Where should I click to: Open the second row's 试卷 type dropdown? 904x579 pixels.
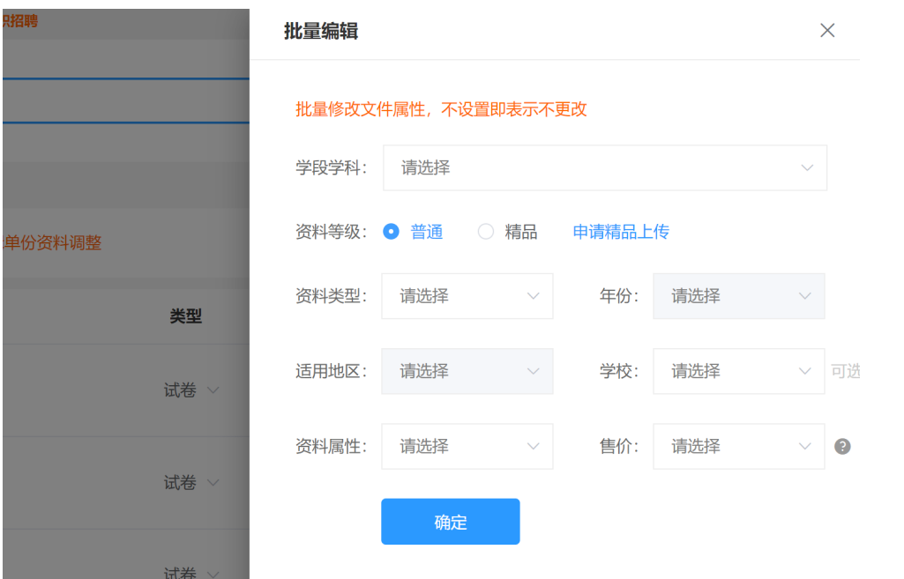pos(191,483)
